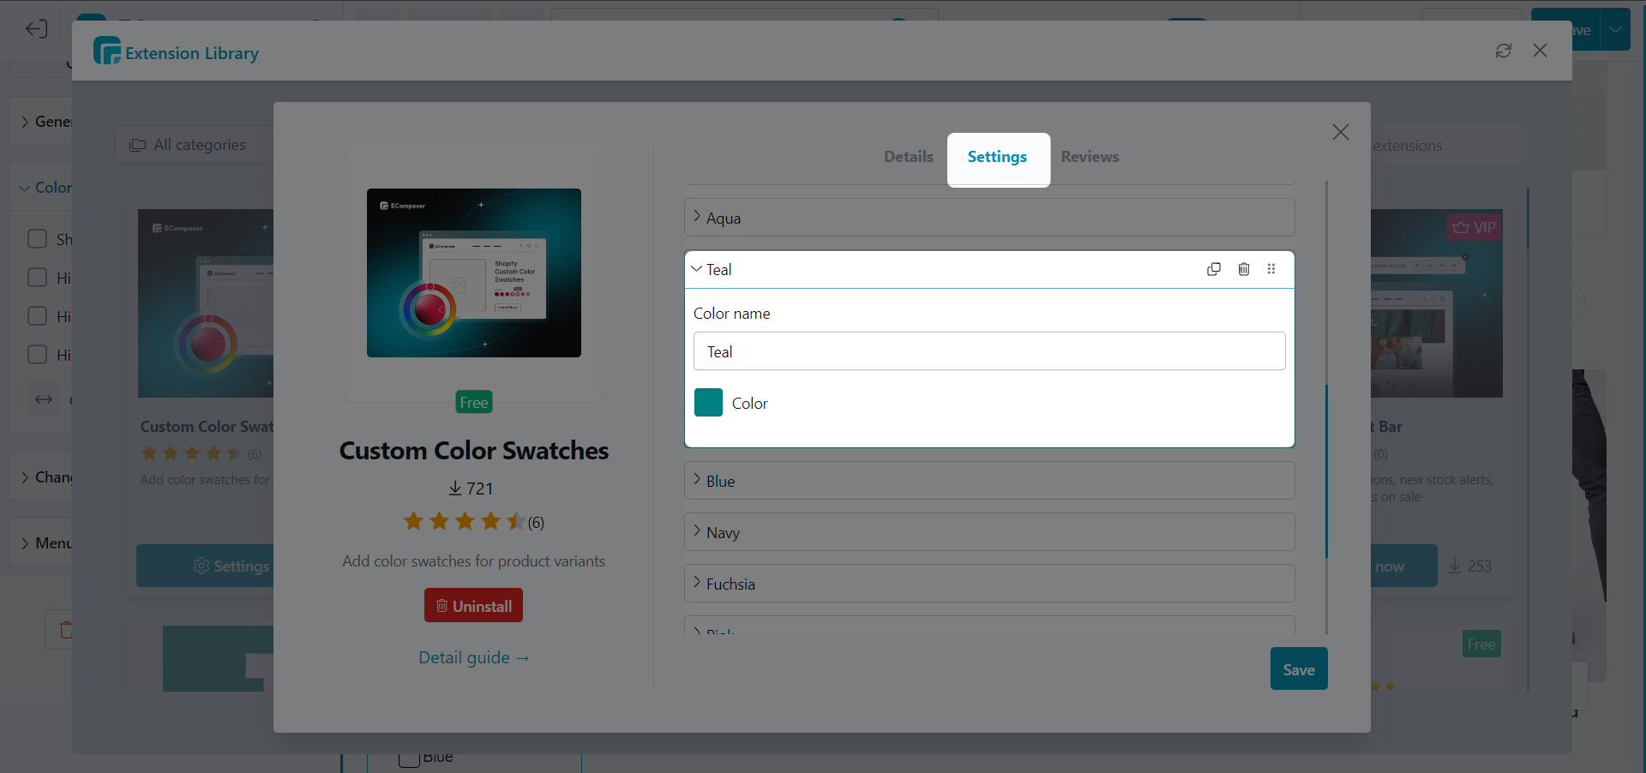Click the horizontal arrows icon in the sidebar
This screenshot has width=1646, height=773.
point(44,399)
